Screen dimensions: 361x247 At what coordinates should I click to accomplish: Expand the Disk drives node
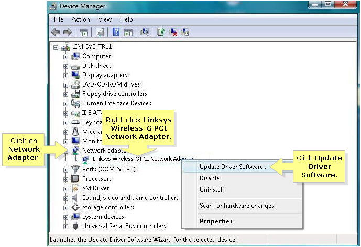pyautogui.click(x=65, y=67)
